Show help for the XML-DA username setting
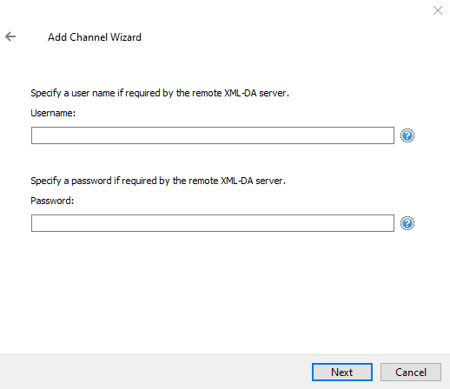The height and width of the screenshot is (389, 450). click(x=407, y=135)
